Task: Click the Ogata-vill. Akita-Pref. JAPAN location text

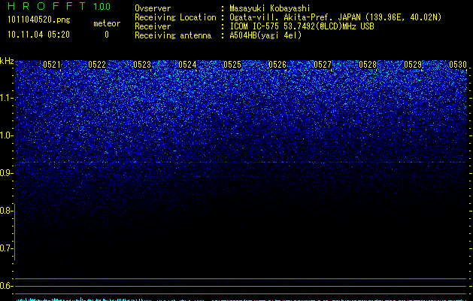Action: point(335,17)
